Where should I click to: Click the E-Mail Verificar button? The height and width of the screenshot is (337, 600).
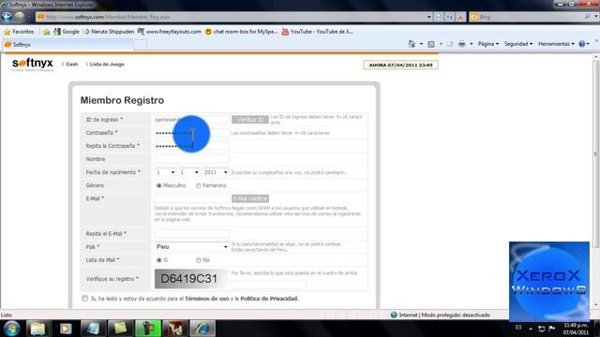[x=250, y=198]
